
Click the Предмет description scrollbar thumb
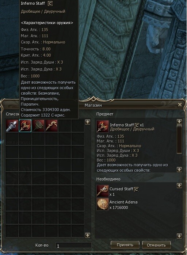[179, 139]
